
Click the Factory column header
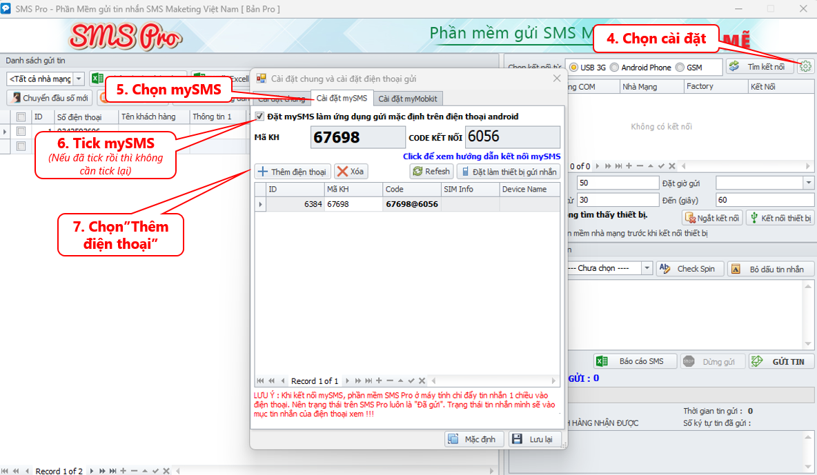coord(716,86)
